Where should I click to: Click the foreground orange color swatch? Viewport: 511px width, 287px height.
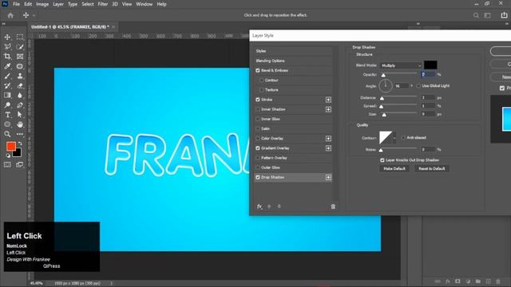(10, 147)
